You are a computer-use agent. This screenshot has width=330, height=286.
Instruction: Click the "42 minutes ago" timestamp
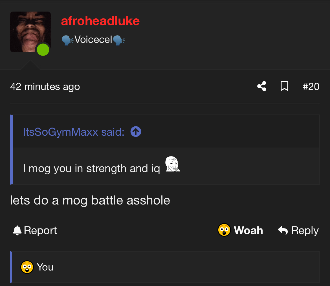click(45, 87)
